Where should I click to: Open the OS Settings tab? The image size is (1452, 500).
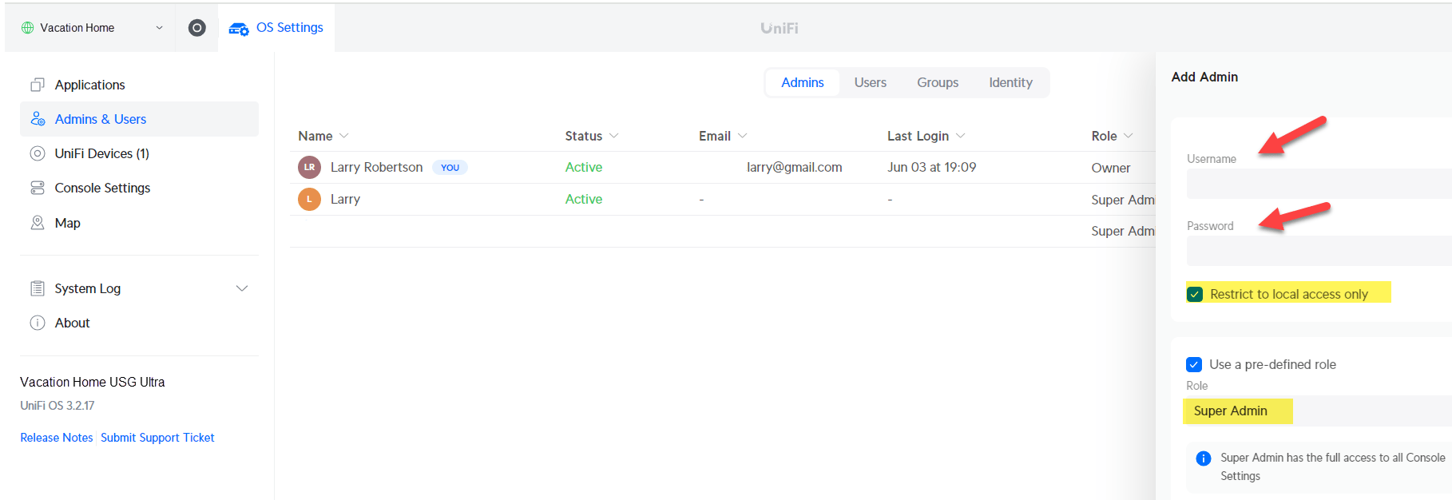click(276, 28)
